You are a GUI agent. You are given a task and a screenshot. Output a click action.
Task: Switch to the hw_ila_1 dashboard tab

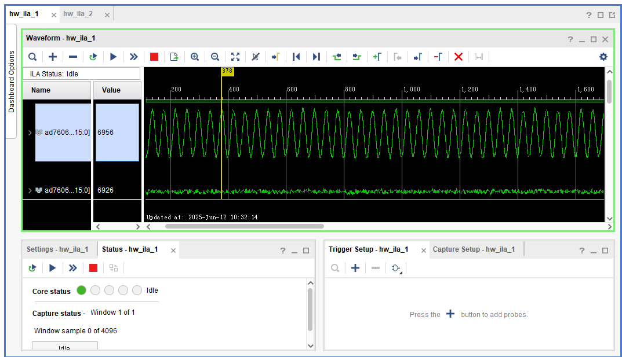click(x=24, y=14)
